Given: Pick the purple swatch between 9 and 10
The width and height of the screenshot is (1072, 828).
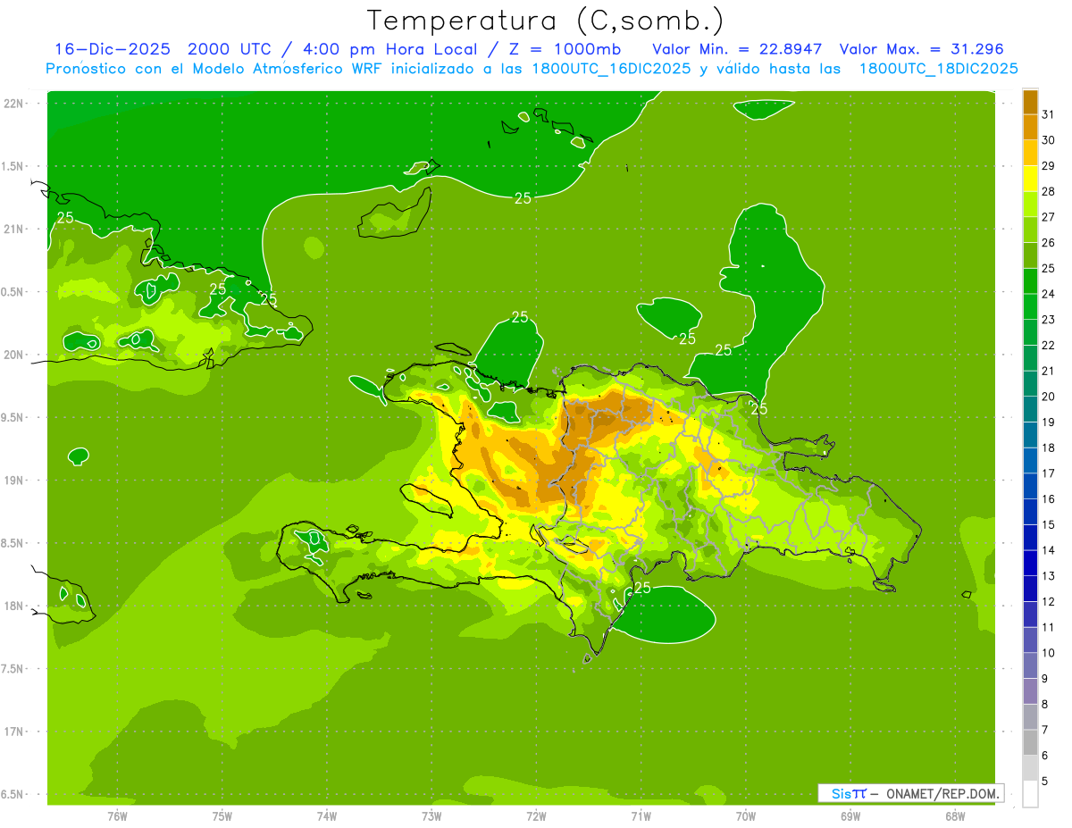Looking at the screenshot, I should click(x=1030, y=665).
